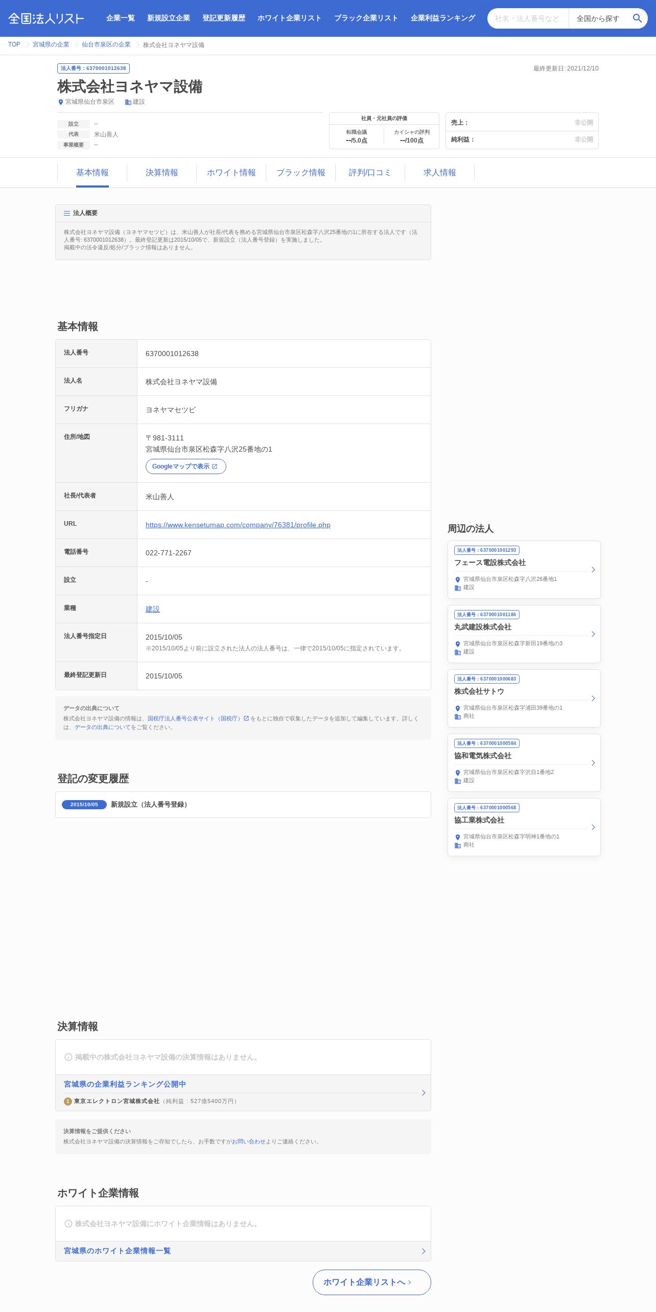Image resolution: width=656 pixels, height=1312 pixels.
Task: Focus the 社名・法人番号など search field
Action: (x=528, y=18)
